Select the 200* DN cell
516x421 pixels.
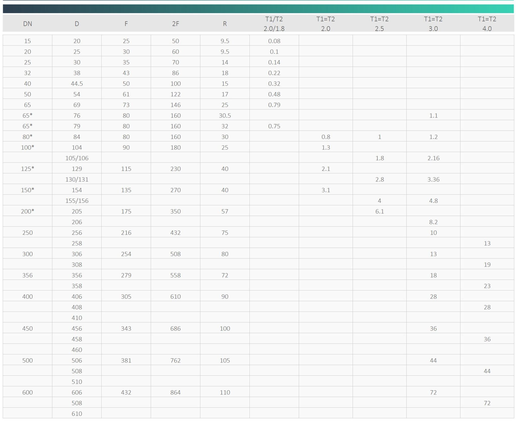click(27, 211)
